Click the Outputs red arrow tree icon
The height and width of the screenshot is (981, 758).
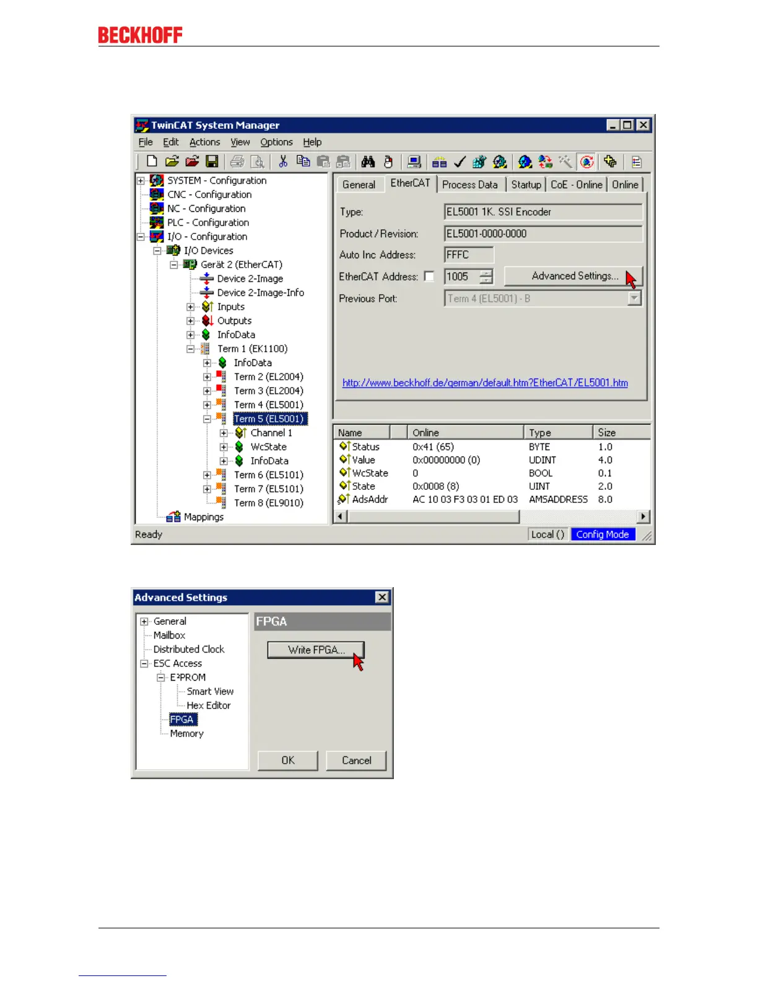207,321
